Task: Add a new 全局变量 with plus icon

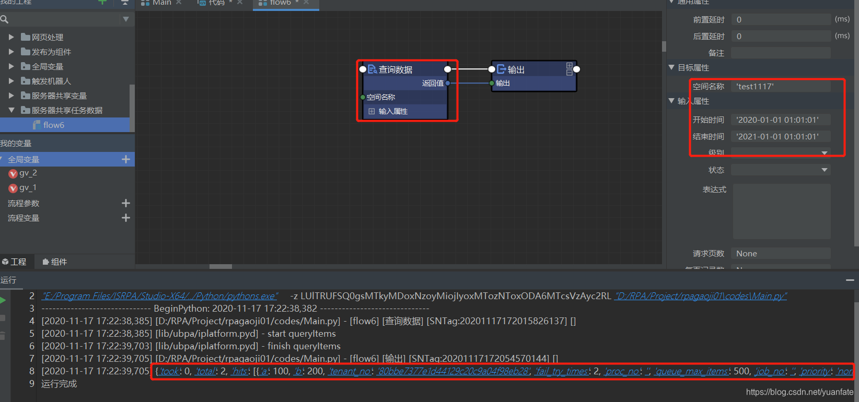Action: pyautogui.click(x=126, y=159)
